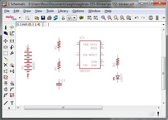Click the Use library books icon
The height and width of the screenshot is (120, 168).
point(82,18)
